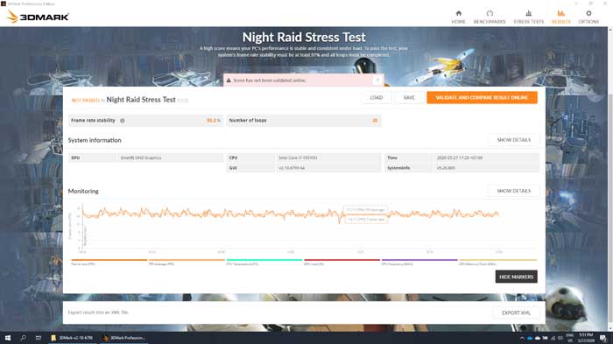Click the frame rate stability info icon

(123, 121)
